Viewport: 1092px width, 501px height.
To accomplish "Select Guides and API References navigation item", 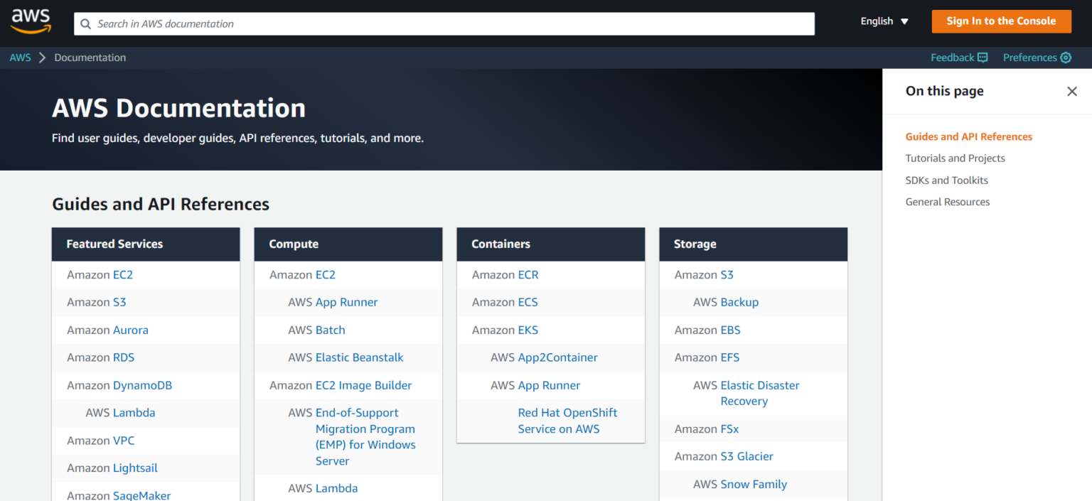I will (x=968, y=136).
